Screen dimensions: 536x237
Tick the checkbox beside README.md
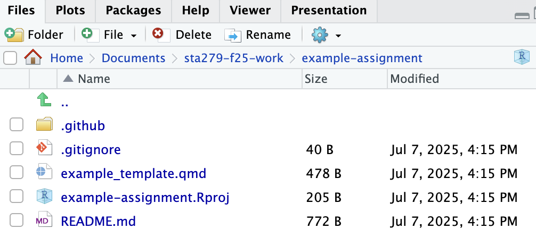17,220
